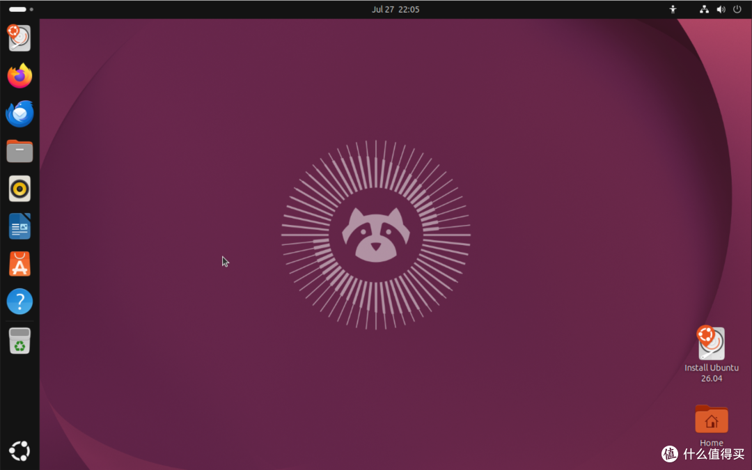Open the Activities workspace indicator
The image size is (752, 470).
pyautogui.click(x=21, y=9)
